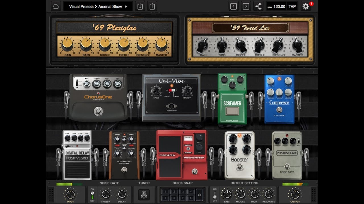This screenshot has height=204, width=364.
Task: Click the output BASS knob
Action: (227, 194)
